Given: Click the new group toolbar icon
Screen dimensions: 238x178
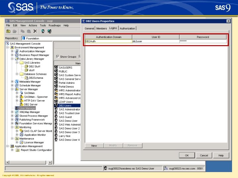Looking at the screenshot, I should coord(50,31).
